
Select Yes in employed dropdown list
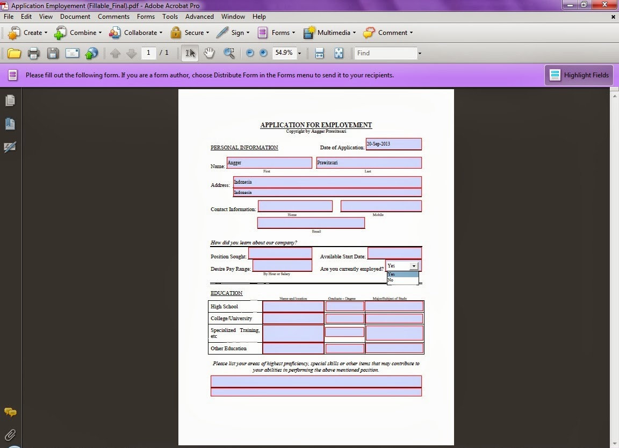tap(402, 274)
